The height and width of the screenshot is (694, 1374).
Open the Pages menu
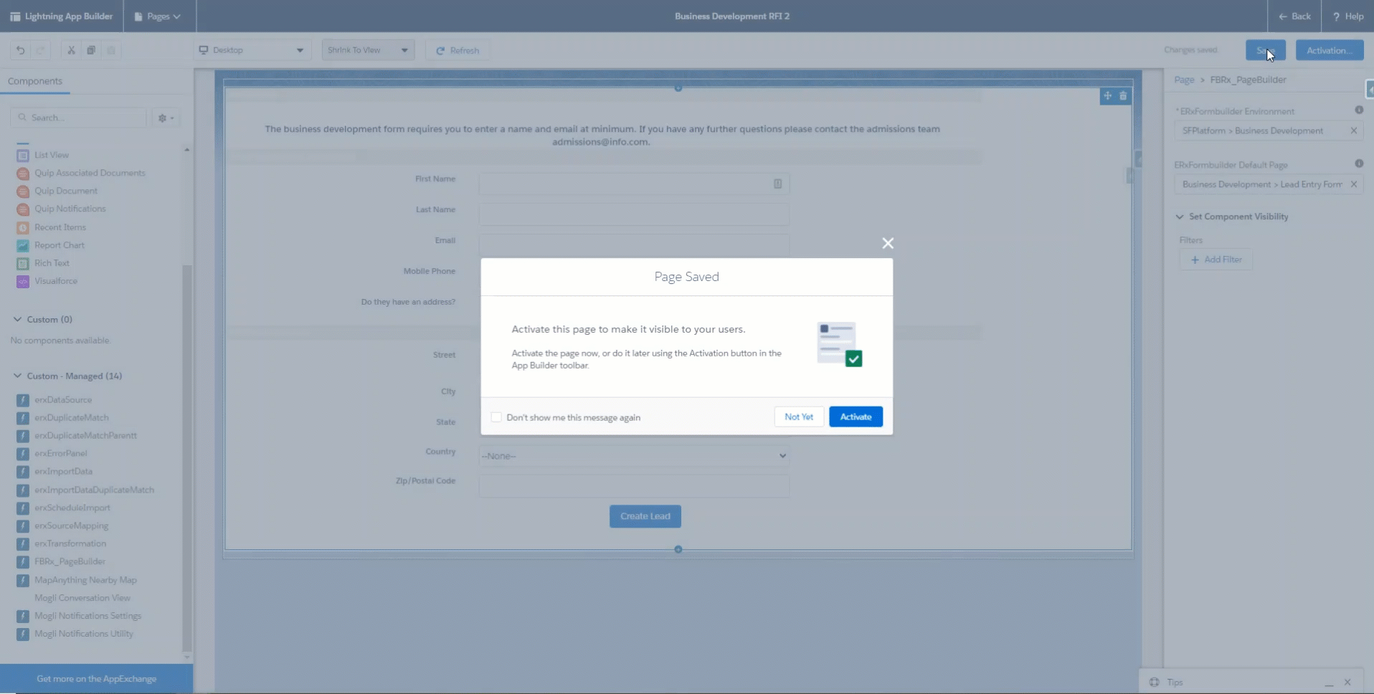tap(158, 16)
